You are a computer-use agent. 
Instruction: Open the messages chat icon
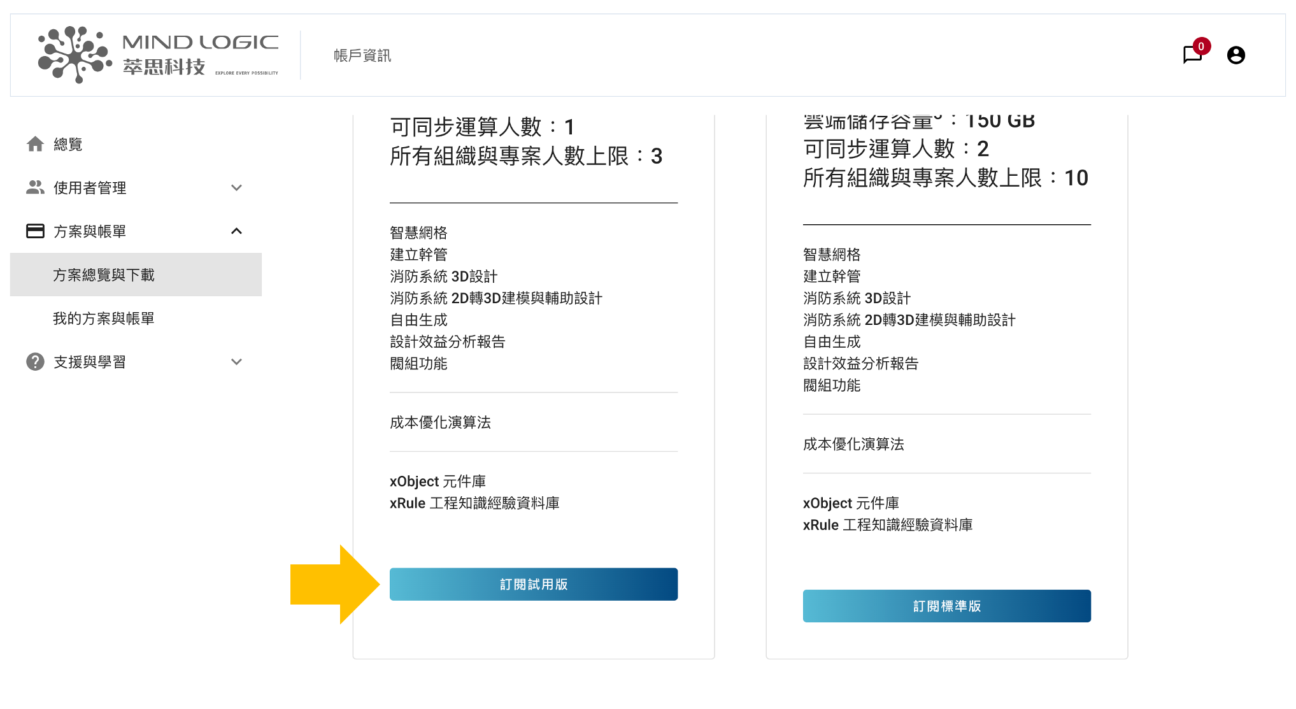[1191, 55]
